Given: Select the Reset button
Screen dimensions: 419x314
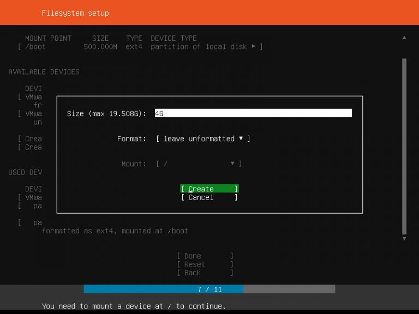Looking at the screenshot, I should coord(205,264).
